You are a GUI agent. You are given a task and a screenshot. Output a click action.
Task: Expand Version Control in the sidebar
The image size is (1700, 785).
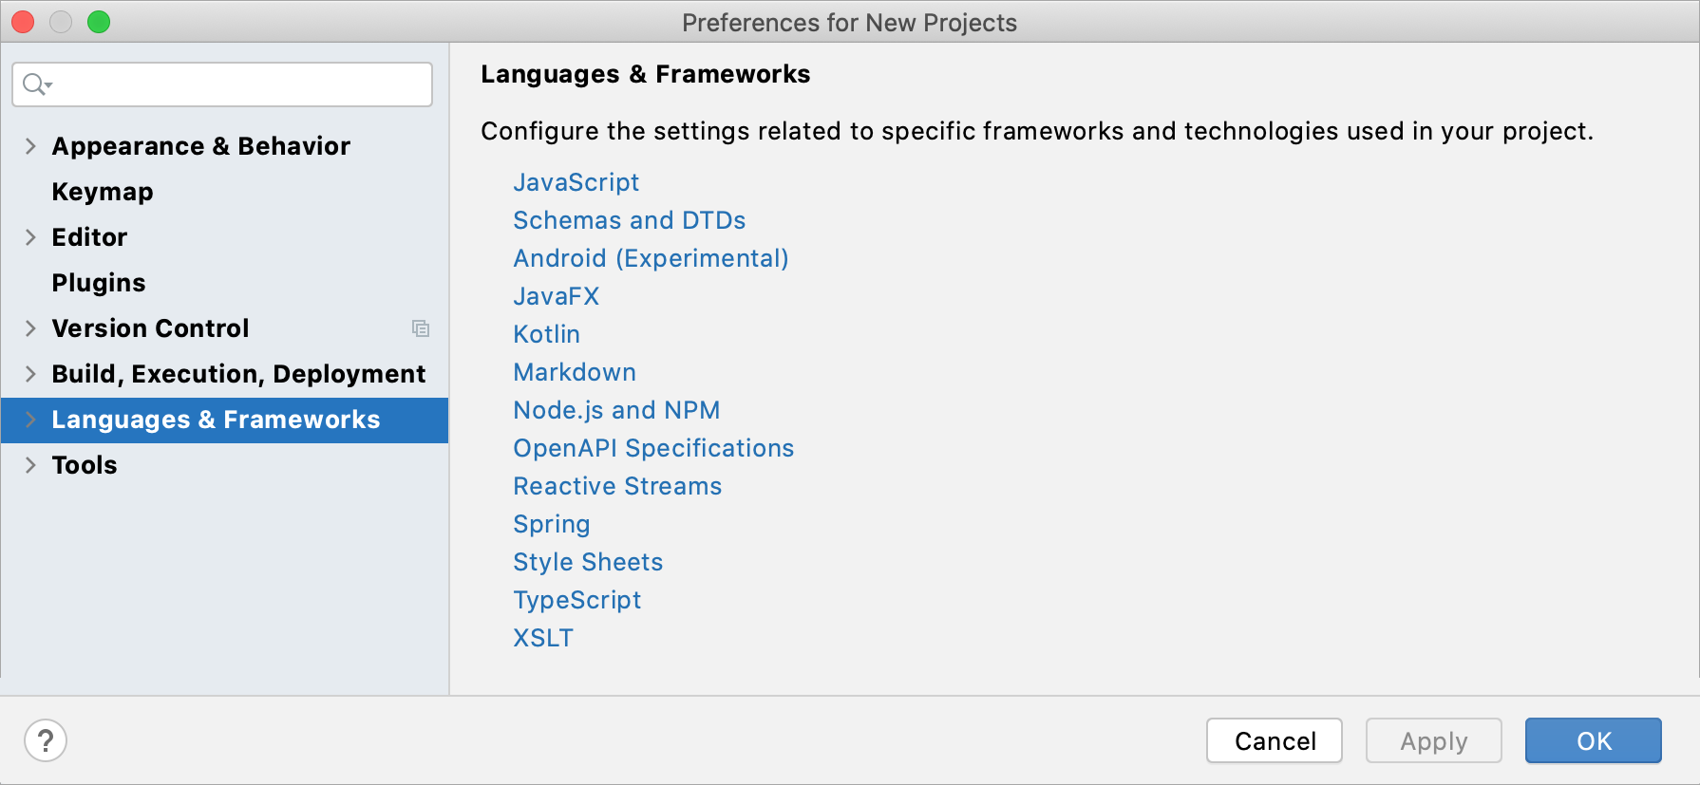pyautogui.click(x=30, y=328)
